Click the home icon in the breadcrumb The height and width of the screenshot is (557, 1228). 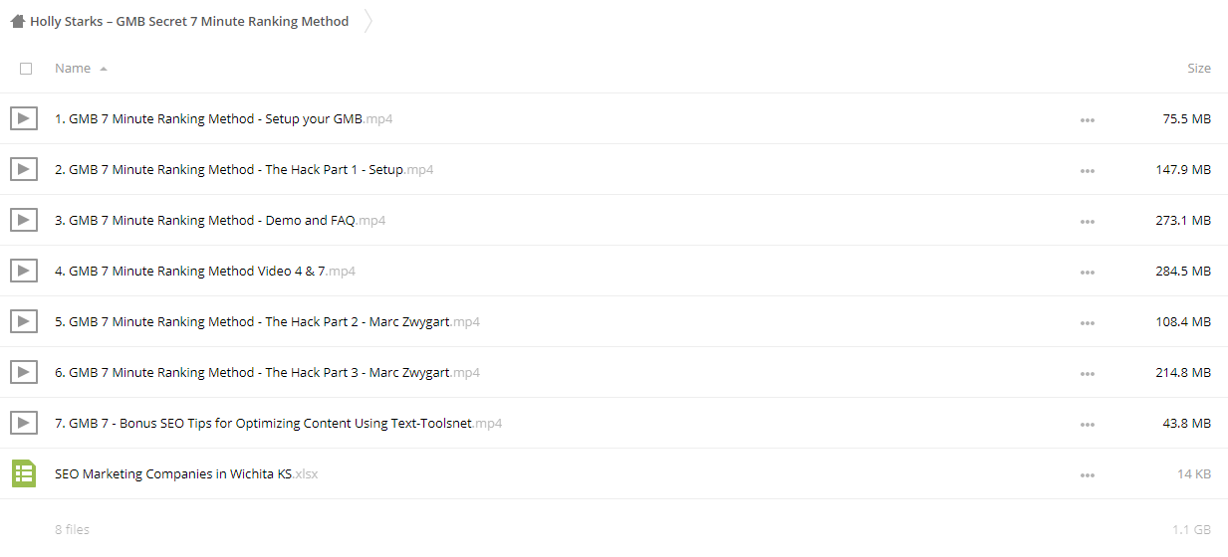coord(18,21)
